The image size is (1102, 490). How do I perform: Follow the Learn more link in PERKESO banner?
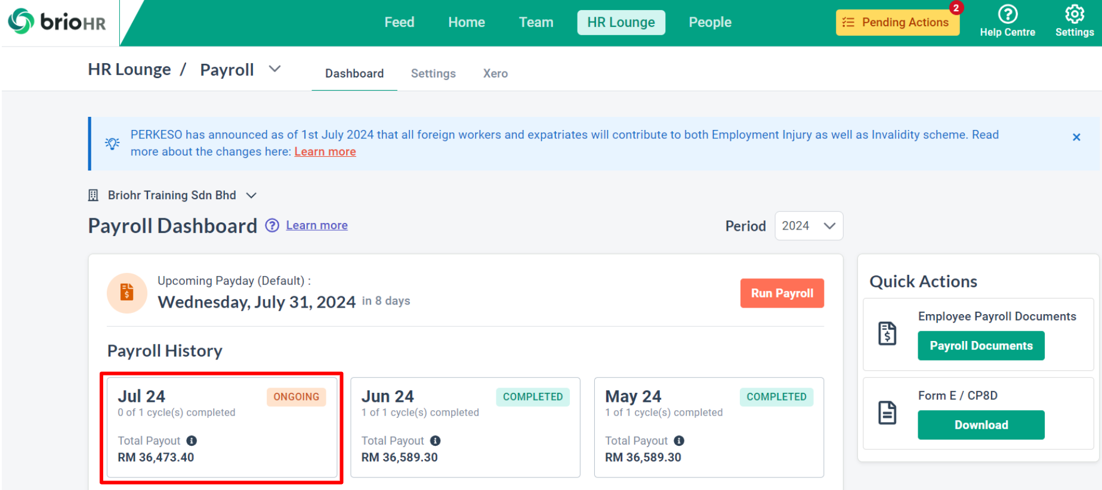click(x=325, y=151)
